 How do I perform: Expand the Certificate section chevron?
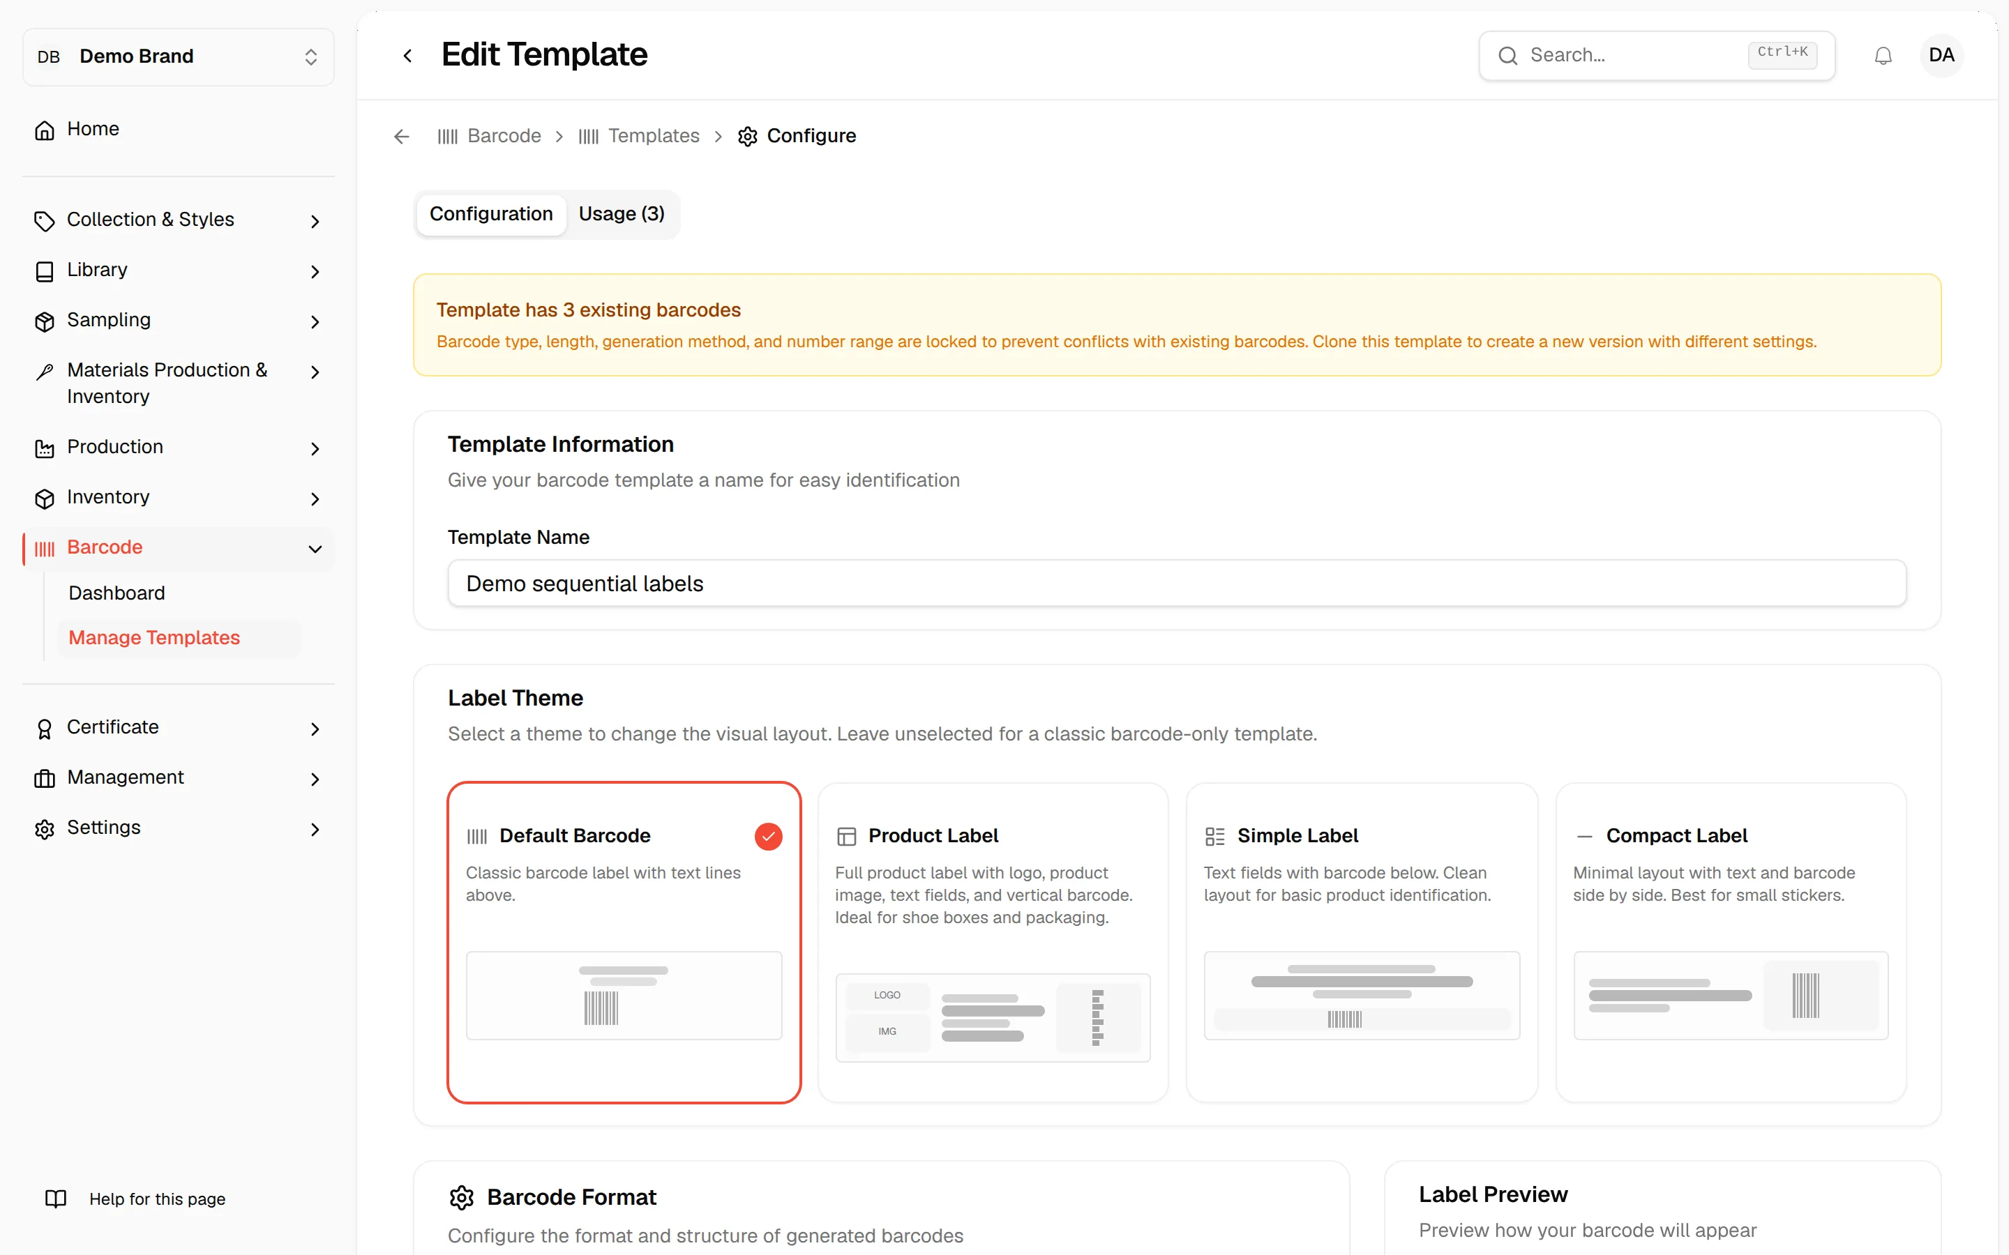tap(315, 728)
